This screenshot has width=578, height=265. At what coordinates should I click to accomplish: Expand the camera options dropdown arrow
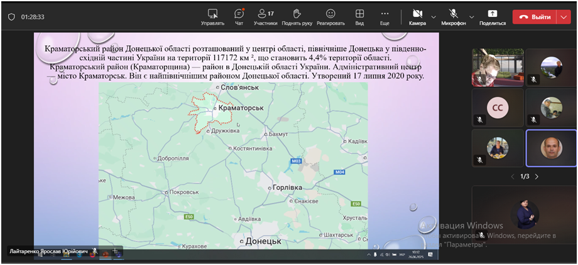coord(433,17)
